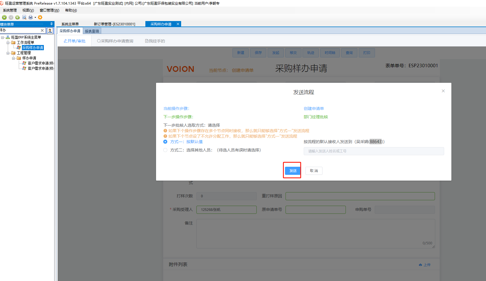This screenshot has width=486, height=281.
Task: Open the 我经手的 tab
Action: [x=155, y=41]
